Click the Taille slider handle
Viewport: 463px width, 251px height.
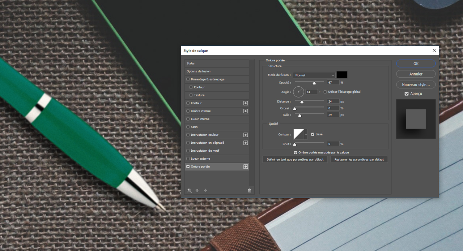(300, 115)
